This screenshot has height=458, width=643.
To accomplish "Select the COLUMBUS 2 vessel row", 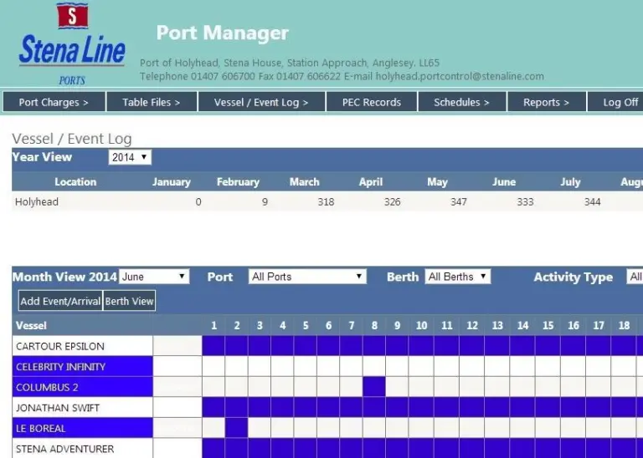I will coord(82,387).
